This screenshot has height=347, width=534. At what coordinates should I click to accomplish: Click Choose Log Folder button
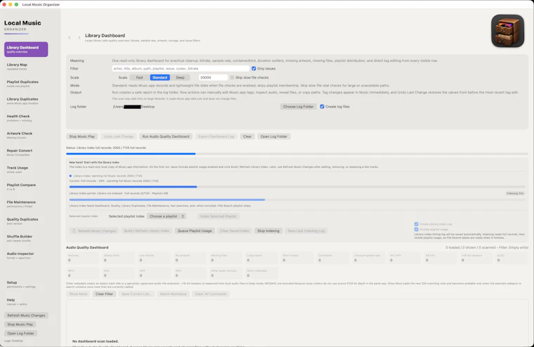[x=299, y=107]
